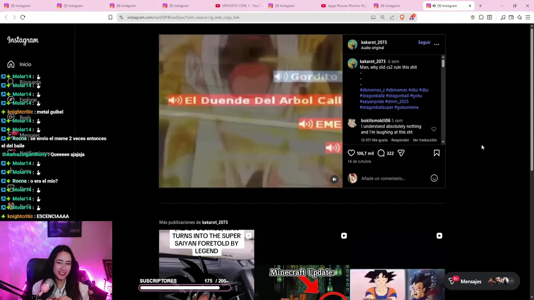
Task: Click the Instagram logo
Action: [x=23, y=40]
